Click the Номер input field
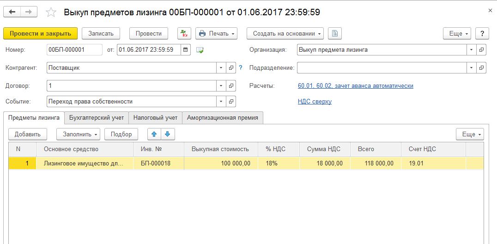The width and height of the screenshot is (497, 244). click(74, 50)
